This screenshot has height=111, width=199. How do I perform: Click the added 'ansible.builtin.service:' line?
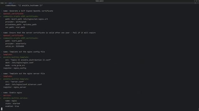pyautogui.click(x=16, y=98)
